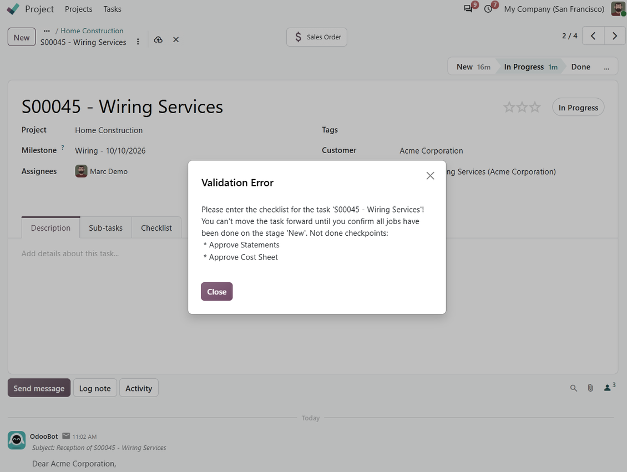Image resolution: width=627 pixels, height=472 pixels.
Task: Open the task actions kebab menu
Action: tap(138, 42)
